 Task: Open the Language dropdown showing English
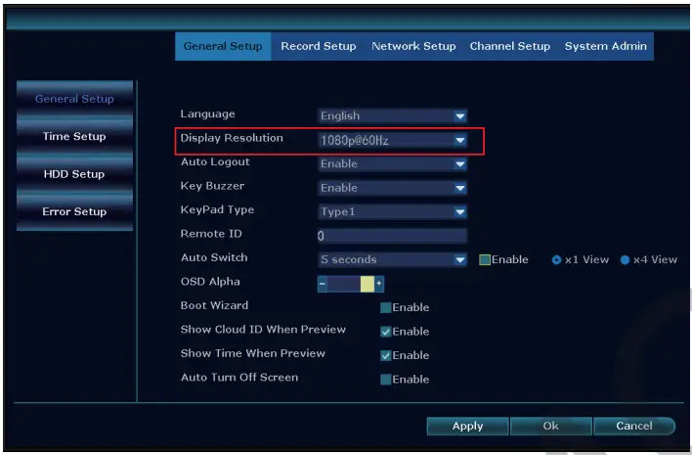(392, 115)
